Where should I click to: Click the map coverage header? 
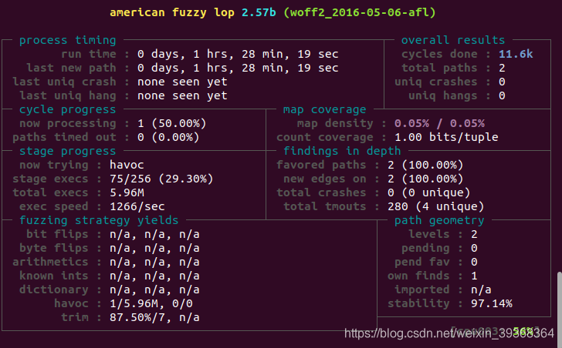325,109
